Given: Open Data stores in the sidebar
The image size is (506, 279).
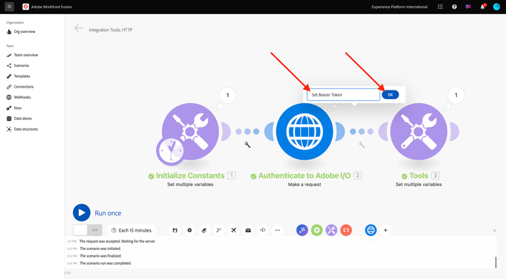Looking at the screenshot, I should coord(19,119).
